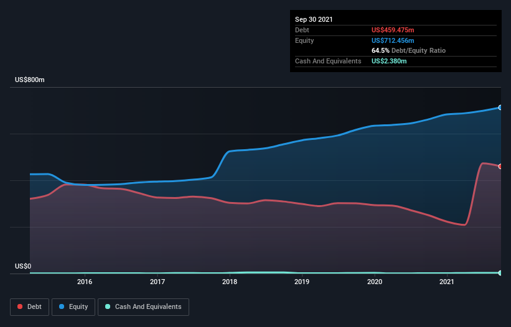This screenshot has width=511, height=327.
Task: Click the red Debt legend dot
Action: [20, 306]
